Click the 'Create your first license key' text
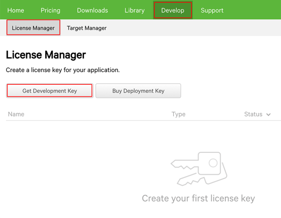281x218 pixels. (x=198, y=198)
